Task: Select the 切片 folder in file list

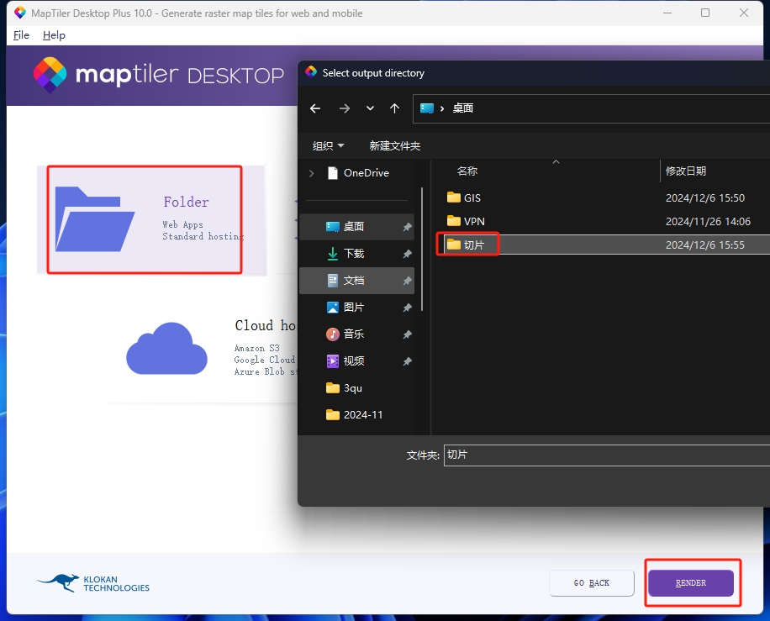Action: [466, 245]
